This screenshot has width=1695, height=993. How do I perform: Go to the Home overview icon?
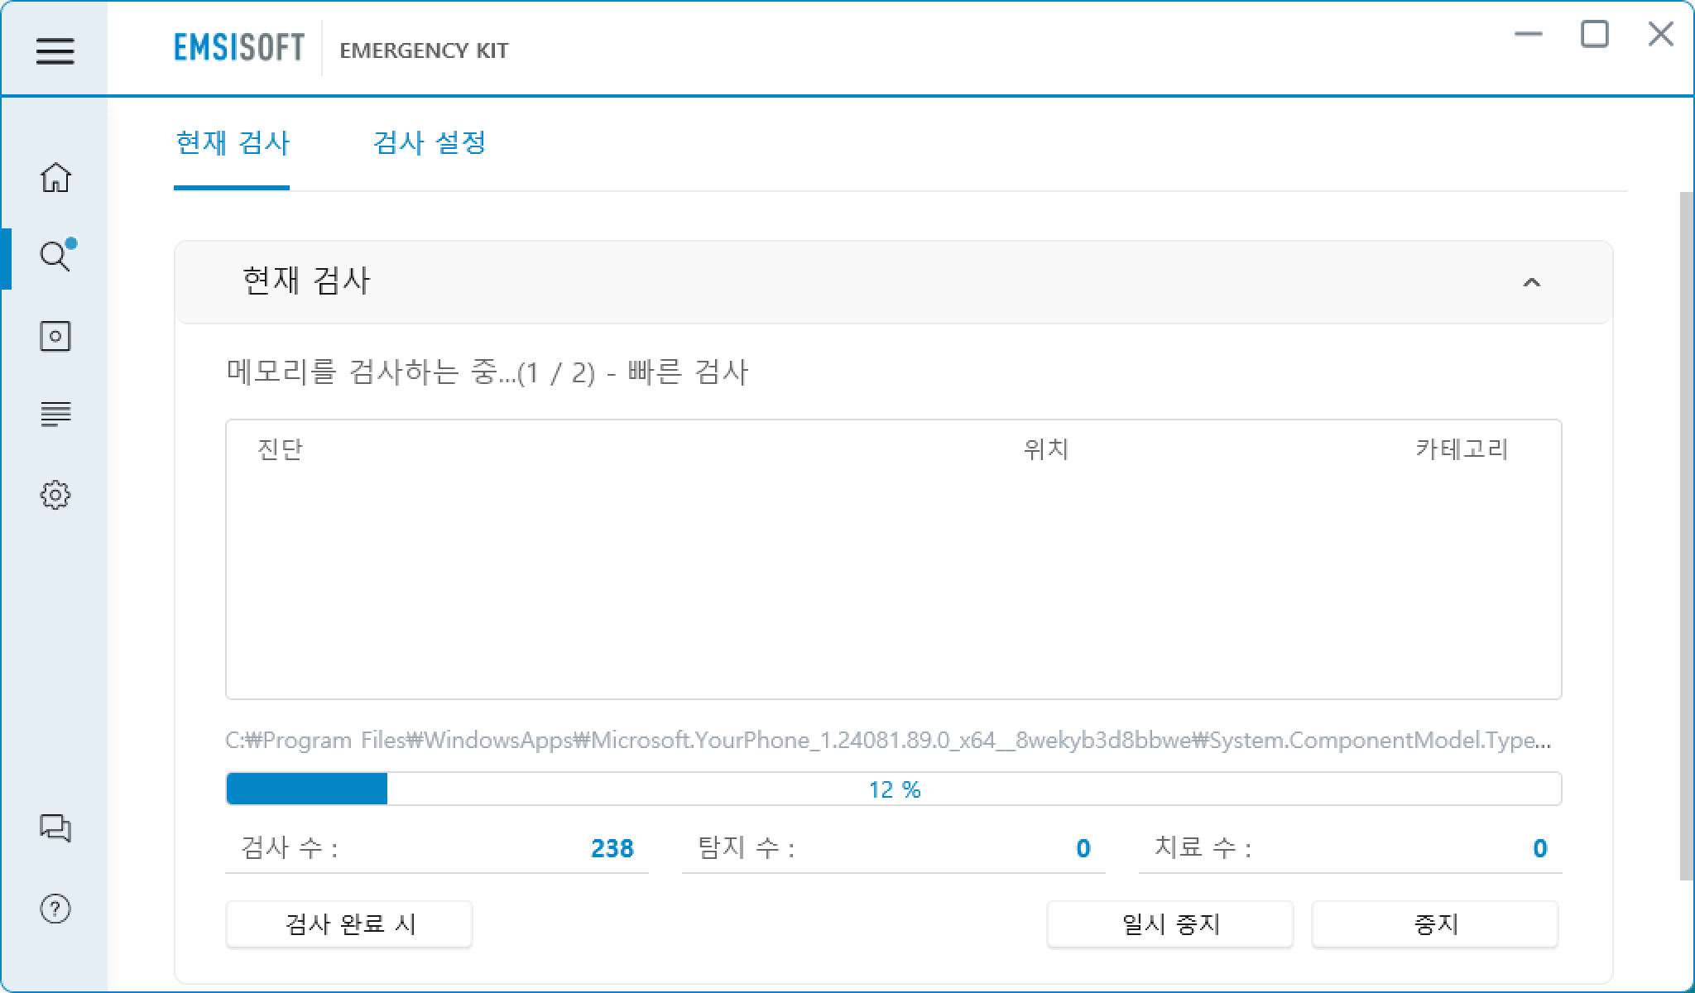tap(55, 177)
